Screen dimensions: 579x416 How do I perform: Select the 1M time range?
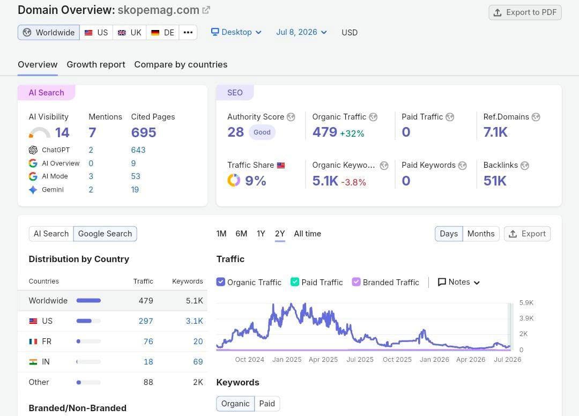click(221, 234)
